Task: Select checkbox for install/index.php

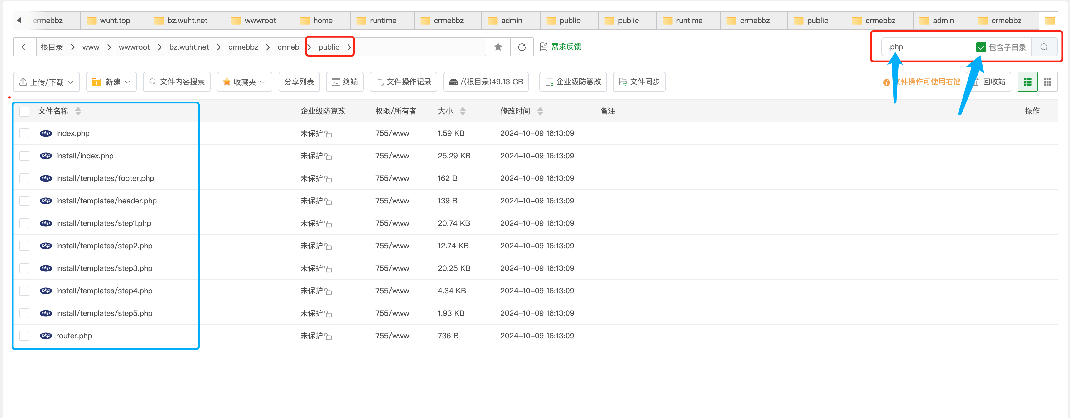Action: [x=24, y=156]
